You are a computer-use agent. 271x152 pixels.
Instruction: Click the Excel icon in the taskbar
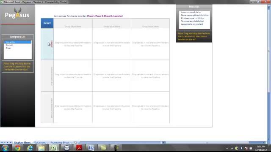54,148
